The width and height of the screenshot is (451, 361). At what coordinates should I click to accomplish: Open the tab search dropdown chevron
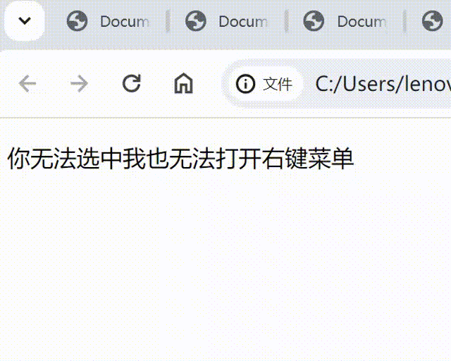(25, 20)
